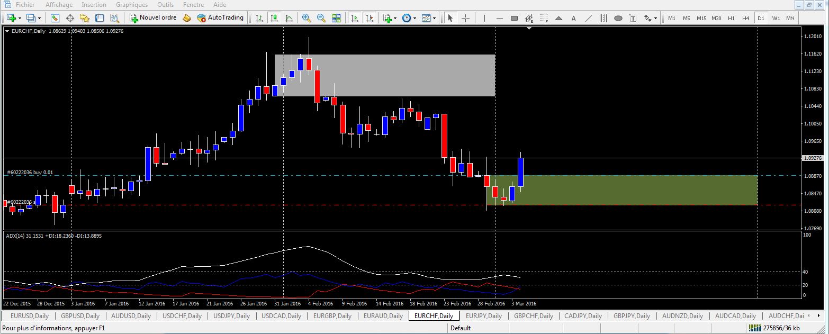
Task: Switch chart to bar chart mode
Action: 259,18
